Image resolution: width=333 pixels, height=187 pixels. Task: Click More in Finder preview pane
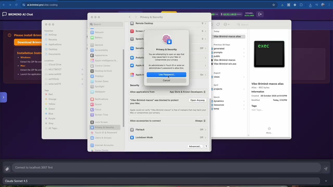coord(269,130)
